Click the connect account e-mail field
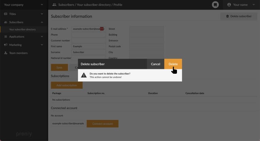The image size is (260, 141). tap(68, 123)
